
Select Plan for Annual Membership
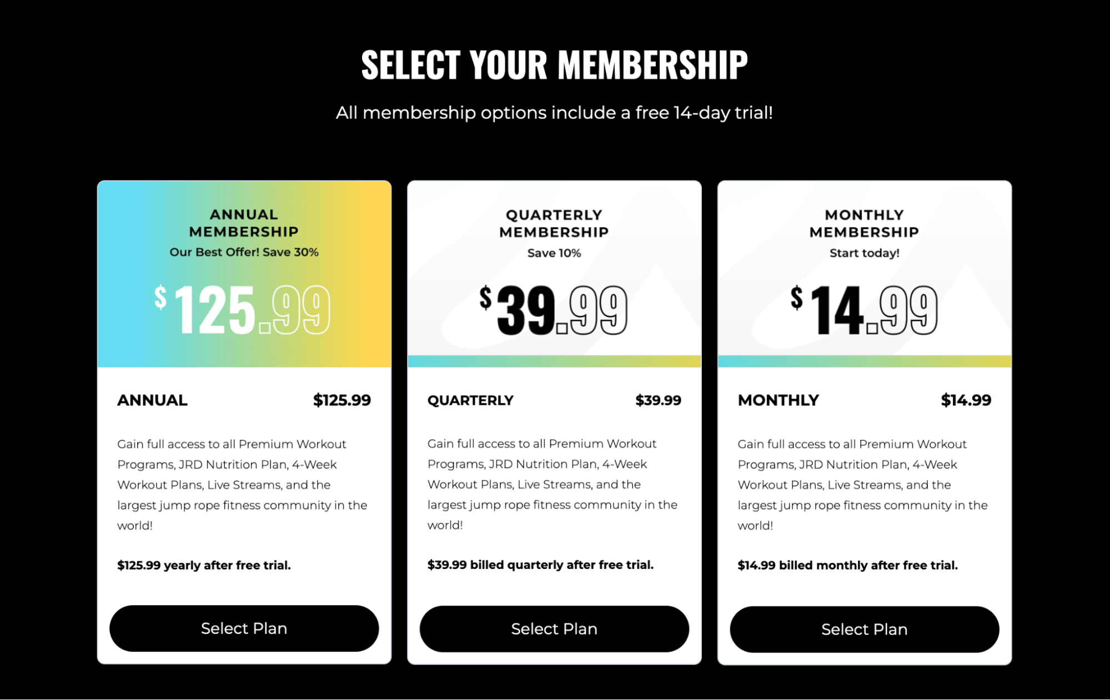tap(243, 628)
